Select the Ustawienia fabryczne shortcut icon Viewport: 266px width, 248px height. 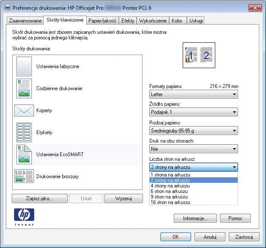[24, 66]
